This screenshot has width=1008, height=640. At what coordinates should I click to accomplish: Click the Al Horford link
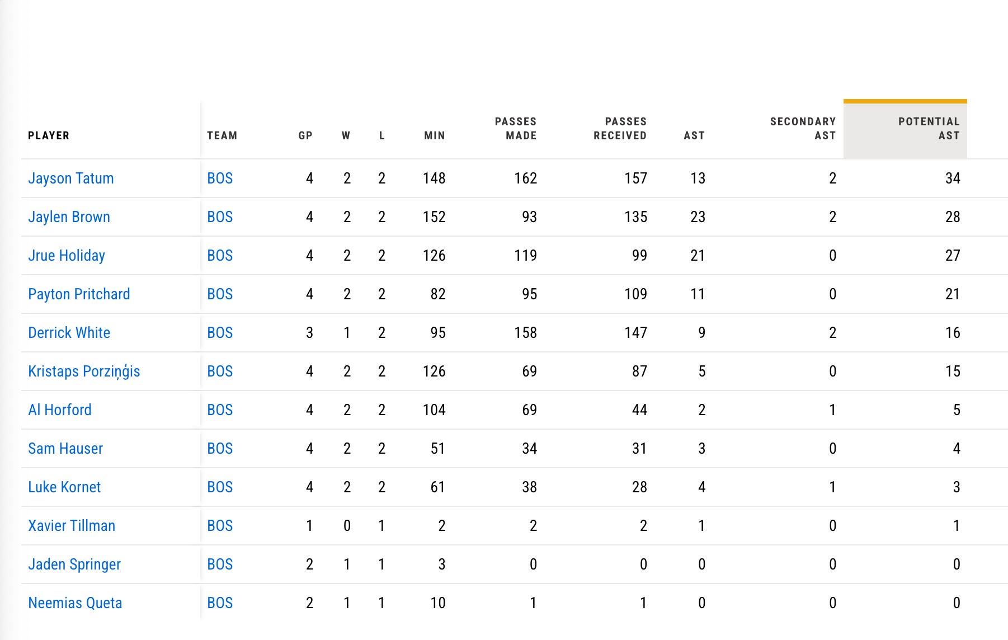coord(60,410)
